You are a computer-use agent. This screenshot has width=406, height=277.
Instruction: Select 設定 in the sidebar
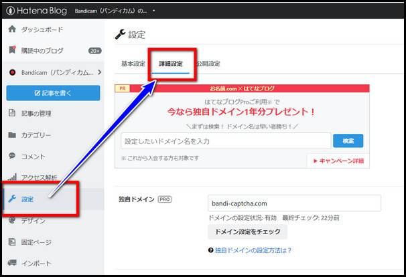coord(27,199)
